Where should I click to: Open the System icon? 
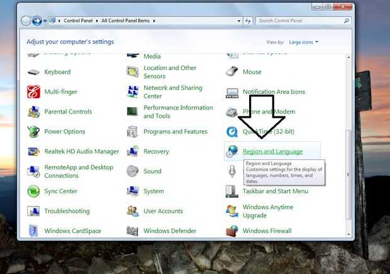[133, 191]
